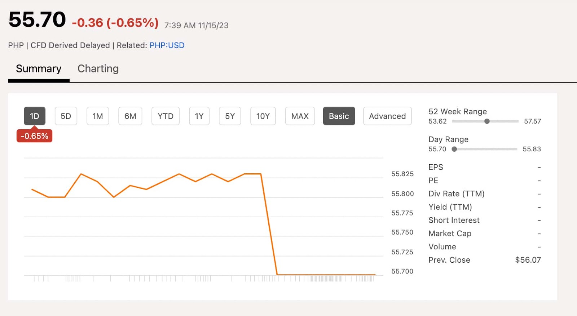
Task: Show the 6M chart range
Action: pos(130,116)
